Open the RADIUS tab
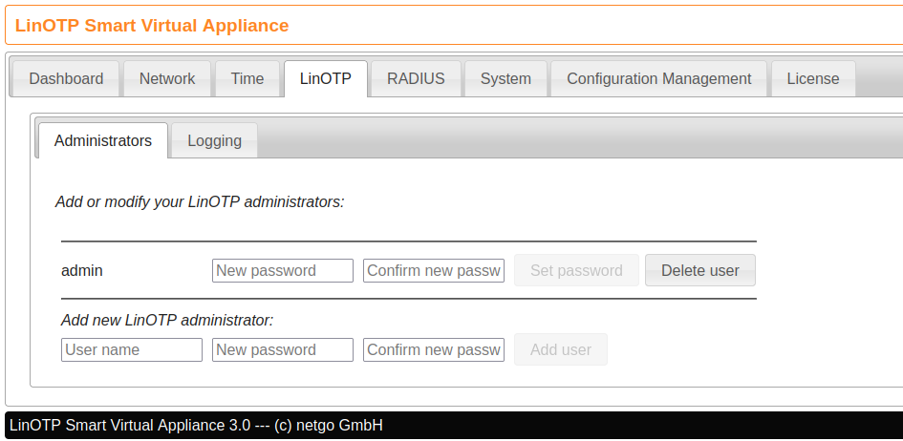 point(416,79)
